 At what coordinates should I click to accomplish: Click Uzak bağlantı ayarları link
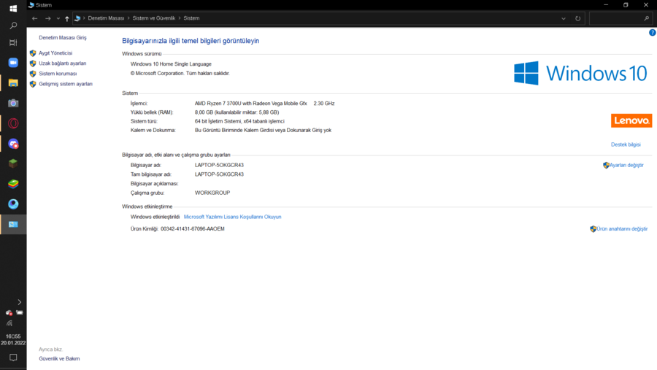tap(62, 63)
